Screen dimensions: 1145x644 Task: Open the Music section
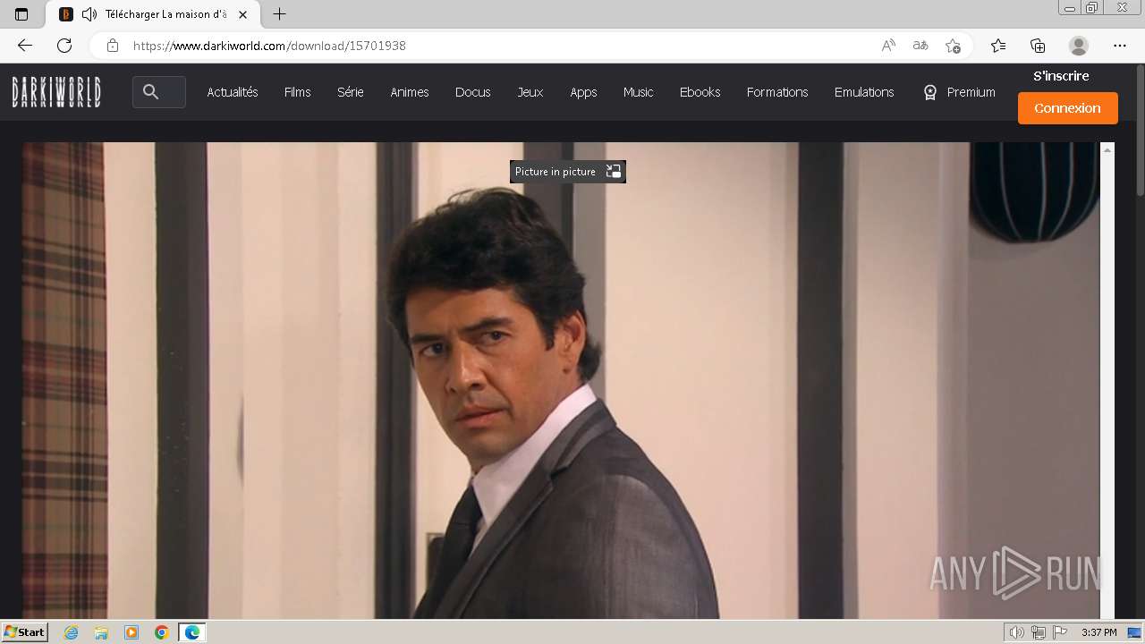click(x=639, y=92)
